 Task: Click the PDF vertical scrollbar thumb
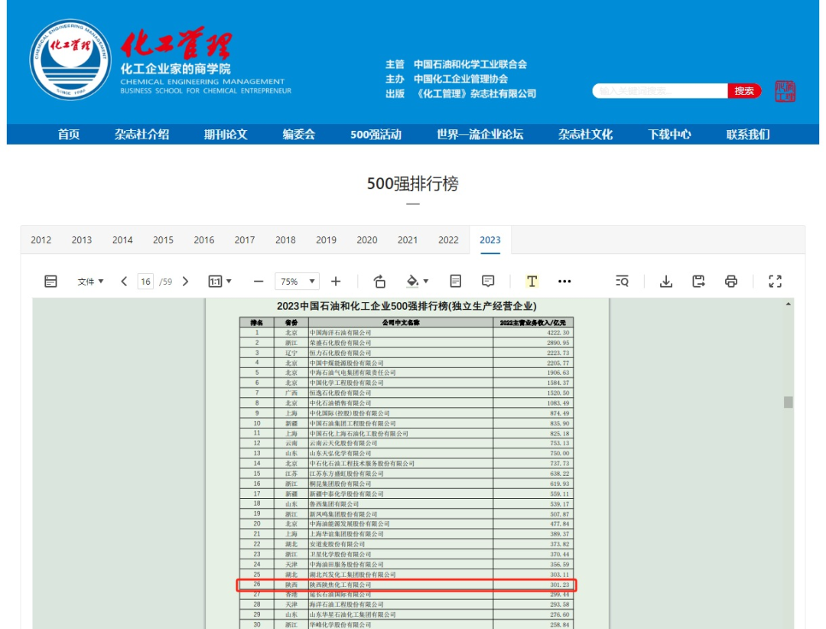click(788, 402)
